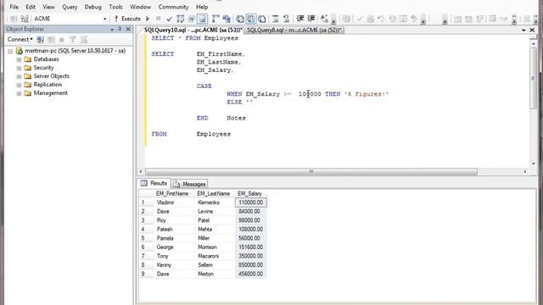Click the editor vertical scrollbar thumb
This screenshot has height=305, width=543.
(x=533, y=79)
